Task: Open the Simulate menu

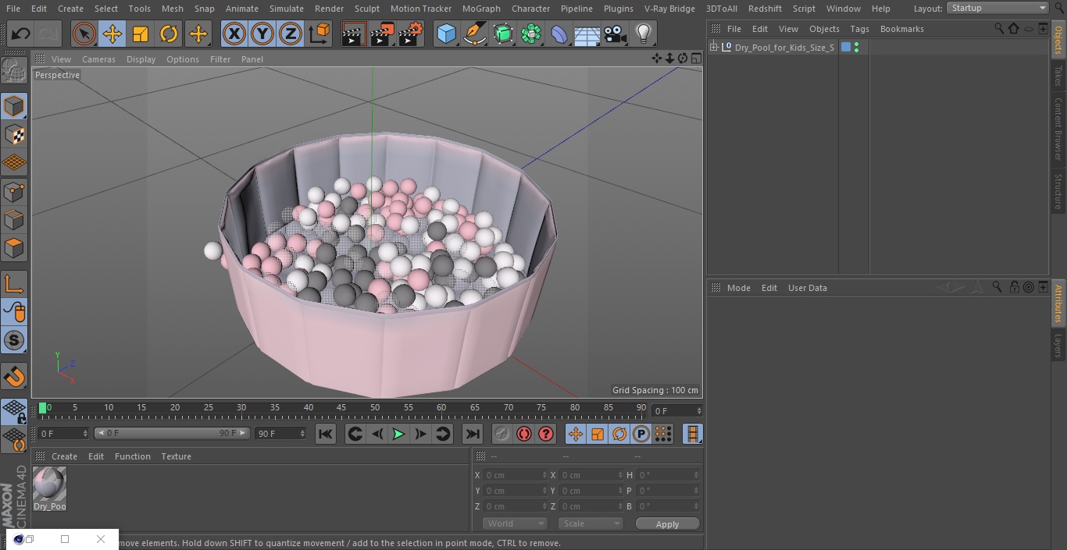Action: pyautogui.click(x=287, y=9)
